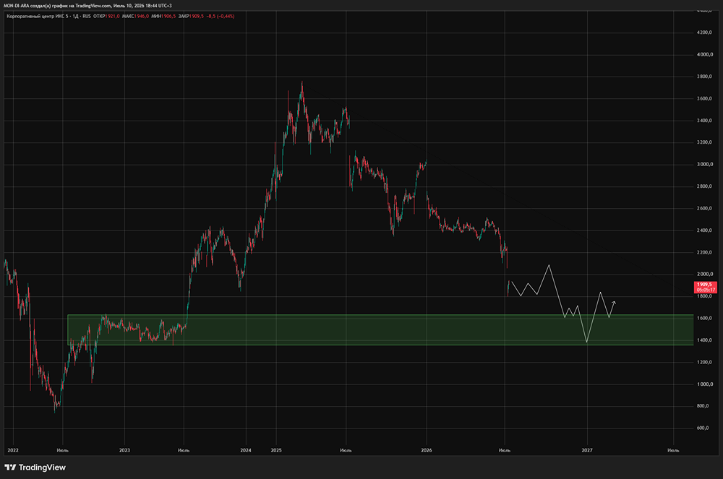Click the 2023 label on the time axis

click(124, 450)
